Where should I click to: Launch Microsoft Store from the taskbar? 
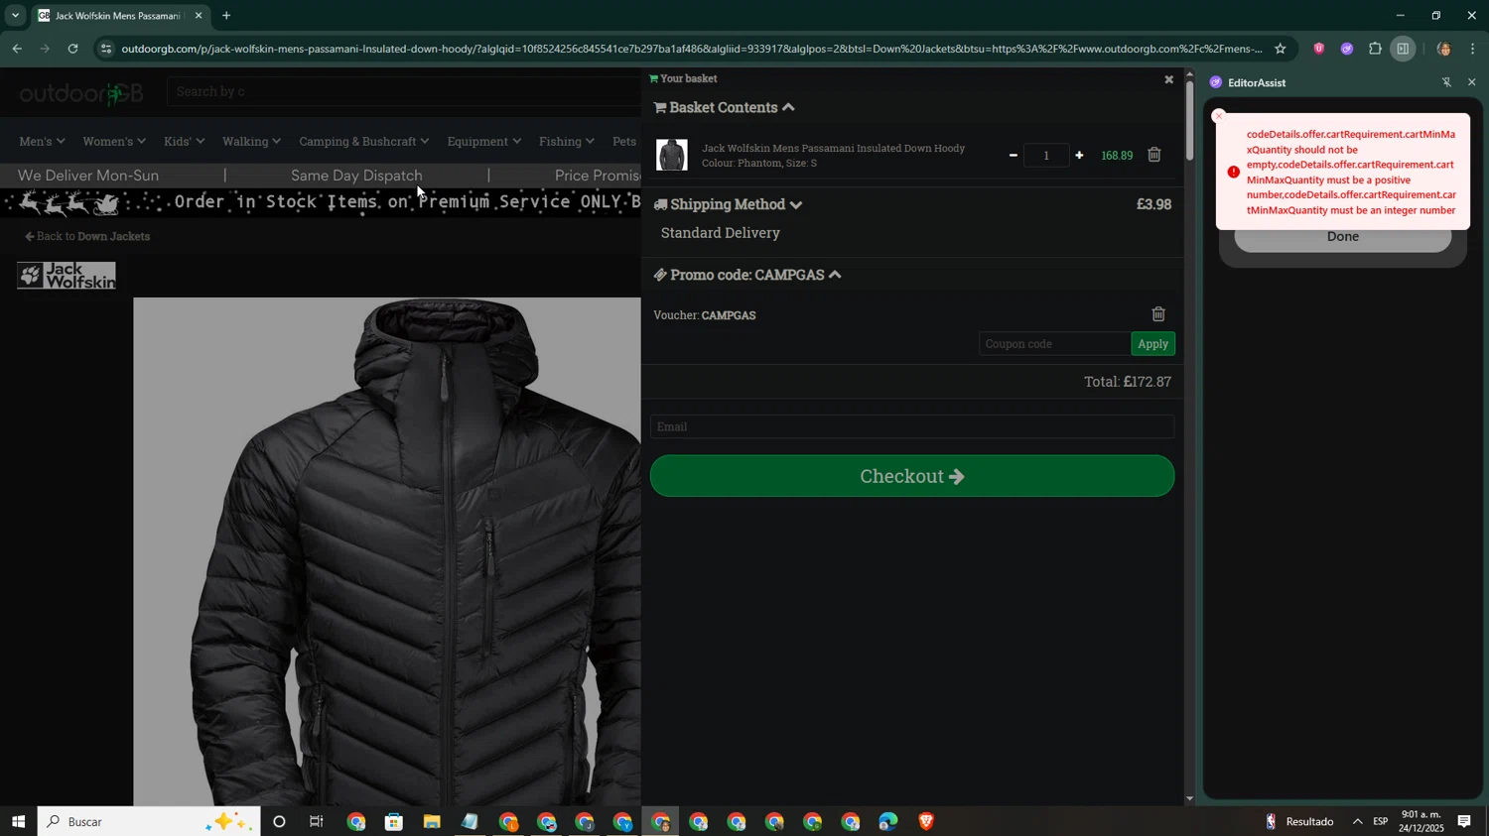coord(394,821)
